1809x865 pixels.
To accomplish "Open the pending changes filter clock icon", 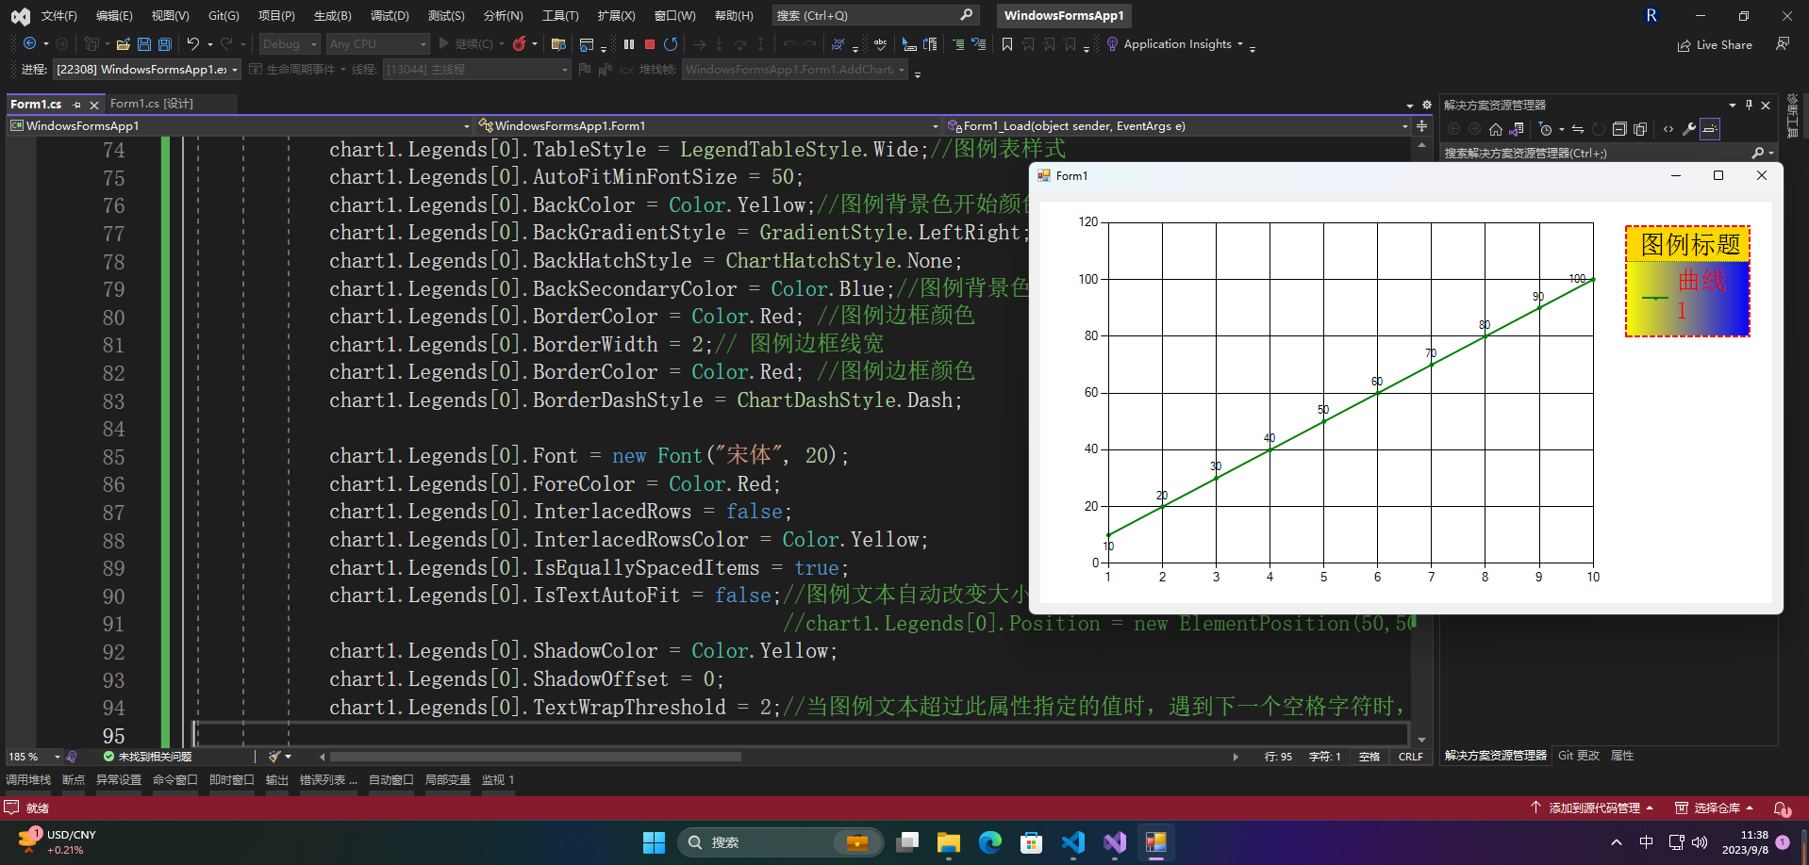I will 1545,129.
